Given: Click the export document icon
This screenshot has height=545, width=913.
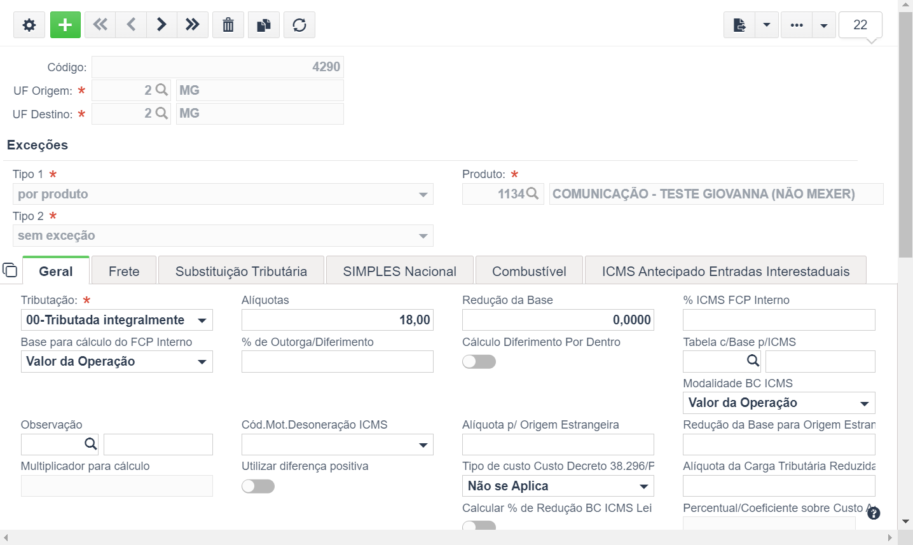Looking at the screenshot, I should (x=739, y=25).
